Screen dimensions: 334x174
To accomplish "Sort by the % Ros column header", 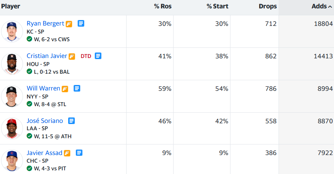I will pyautogui.click(x=163, y=7).
